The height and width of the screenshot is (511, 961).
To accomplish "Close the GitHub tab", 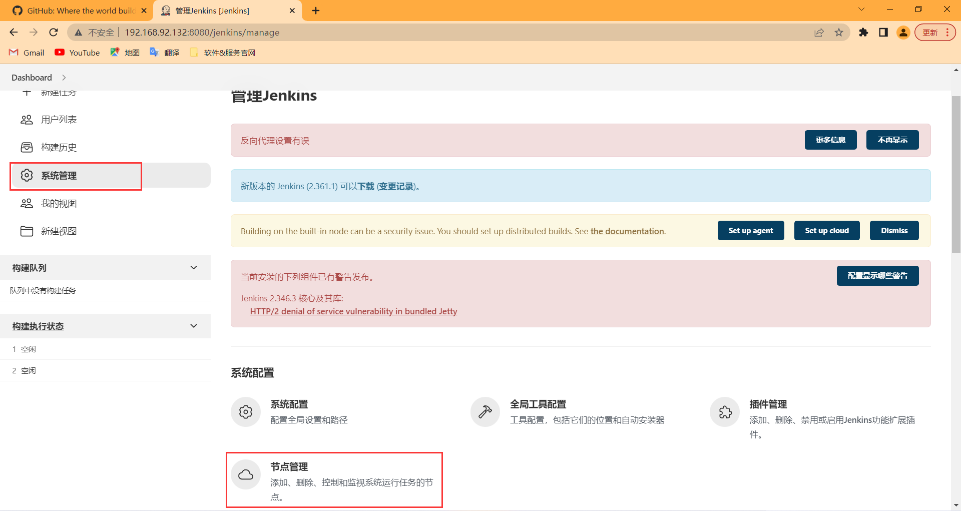I will [144, 11].
